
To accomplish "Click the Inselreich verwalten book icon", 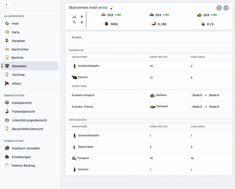I will click(x=7, y=148).
